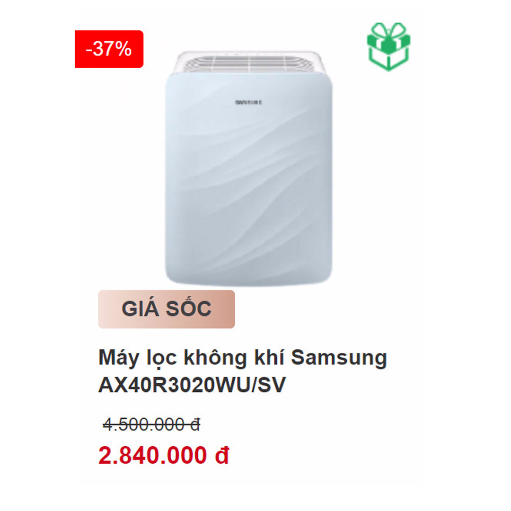Click the Samsung logo on the purifier

249,102
